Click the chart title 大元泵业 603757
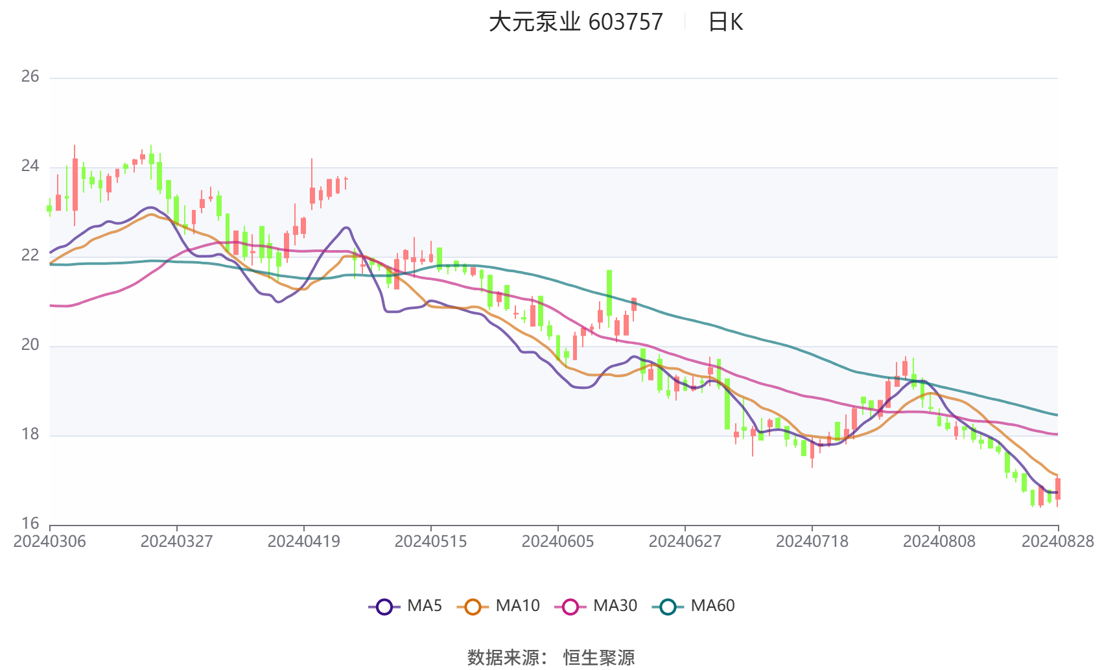Screen dimensions: 1102x670 point(576,22)
